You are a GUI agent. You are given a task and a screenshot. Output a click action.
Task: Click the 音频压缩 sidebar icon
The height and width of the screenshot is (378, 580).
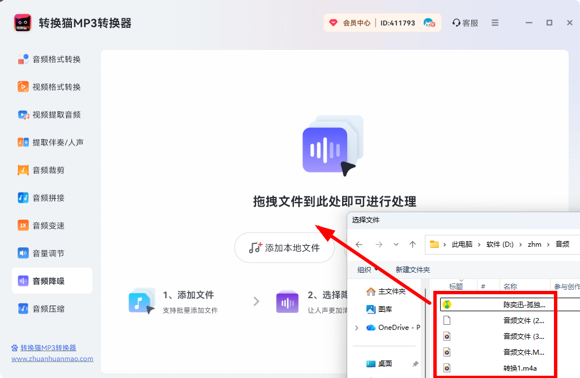pos(23,308)
